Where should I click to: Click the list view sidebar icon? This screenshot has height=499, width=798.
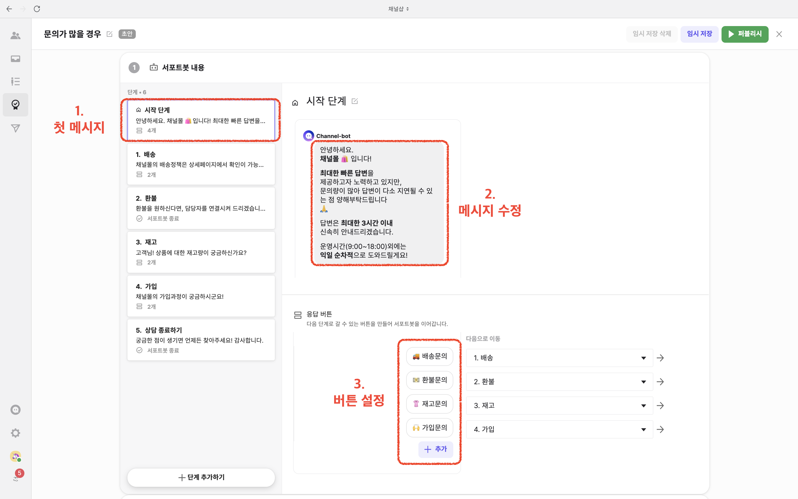coord(16,81)
